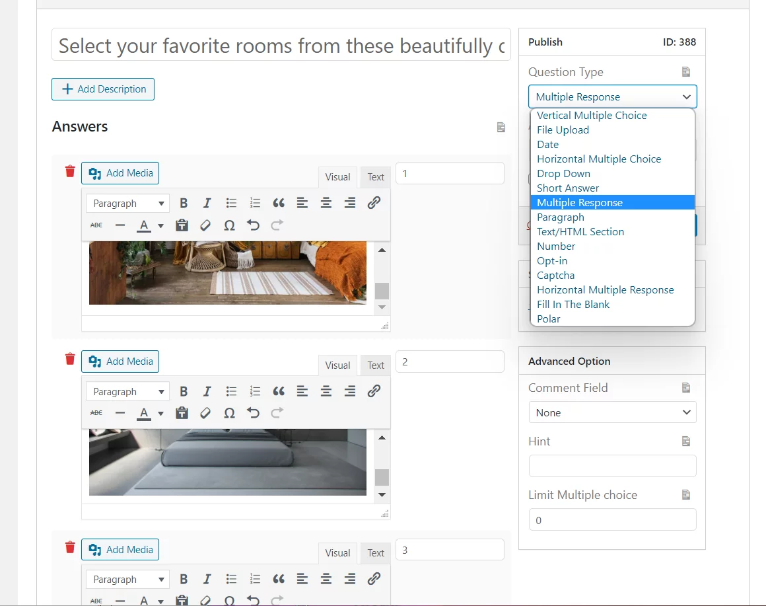Add Media to answer 2
The image size is (766, 606).
[120, 361]
